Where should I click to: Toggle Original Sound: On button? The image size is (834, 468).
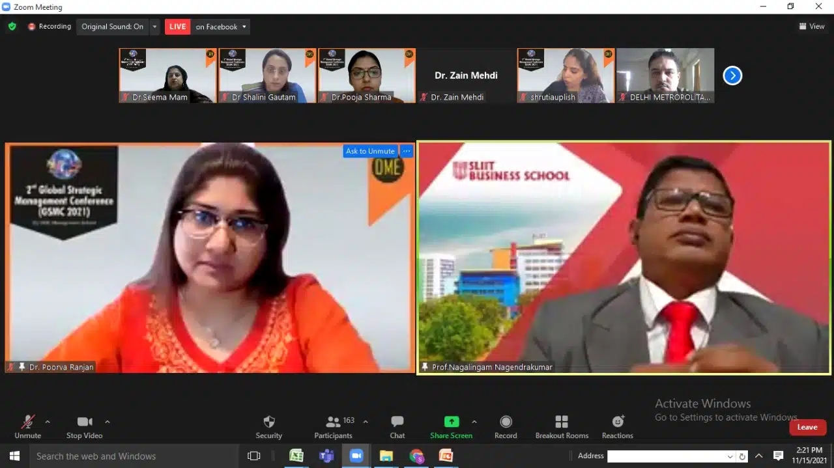(112, 27)
